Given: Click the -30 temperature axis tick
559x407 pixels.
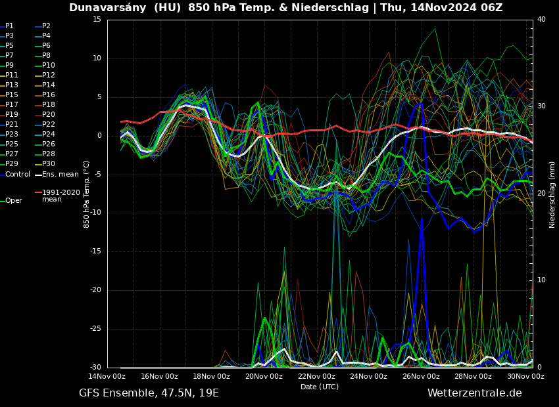Looking at the screenshot, I should click(95, 368).
